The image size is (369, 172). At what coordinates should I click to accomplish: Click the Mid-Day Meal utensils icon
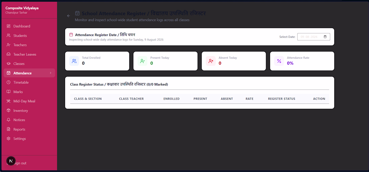pyautogui.click(x=8, y=101)
